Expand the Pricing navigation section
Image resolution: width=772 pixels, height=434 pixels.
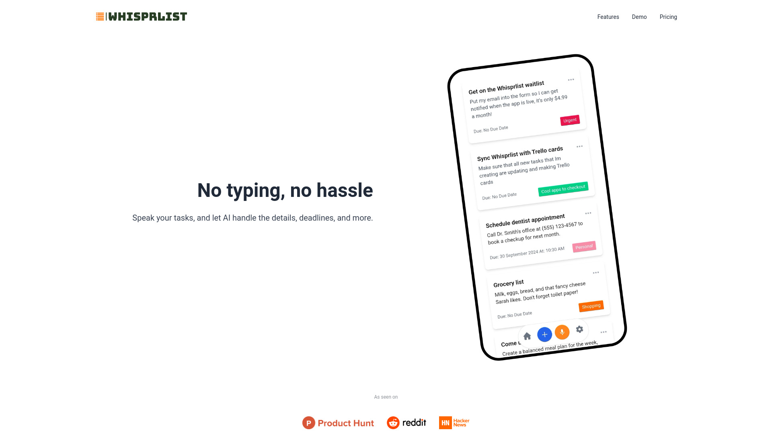point(668,17)
